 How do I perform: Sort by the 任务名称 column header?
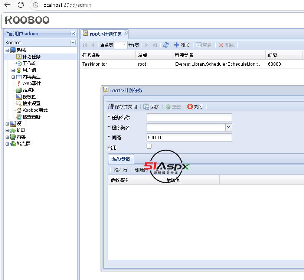(x=108, y=55)
